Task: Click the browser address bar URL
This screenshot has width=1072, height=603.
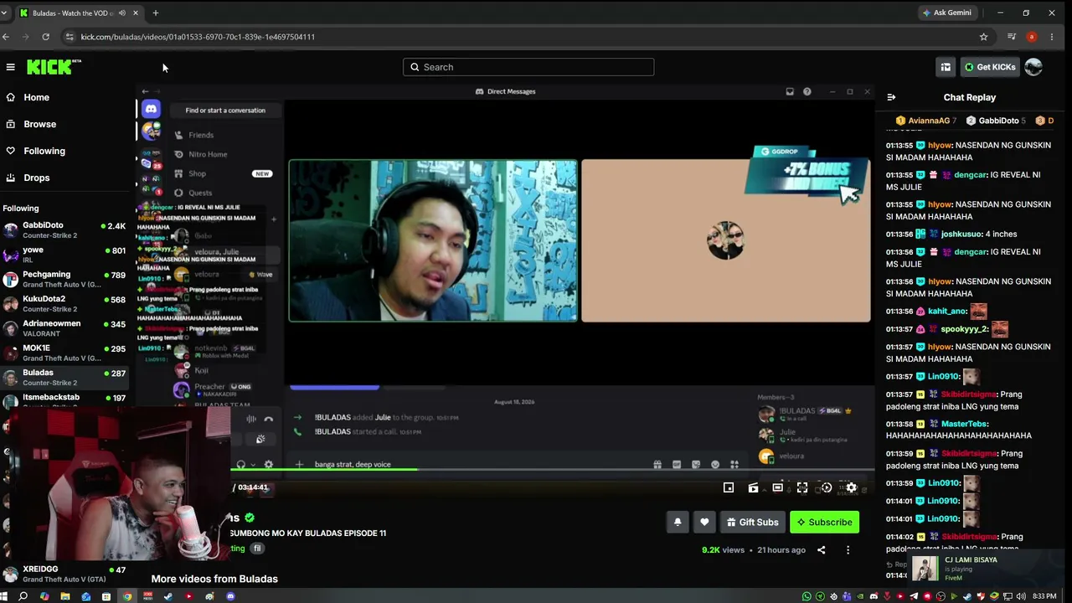Action: [198, 37]
